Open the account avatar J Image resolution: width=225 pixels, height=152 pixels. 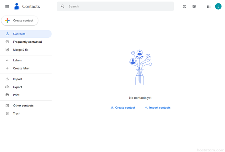click(x=218, y=6)
